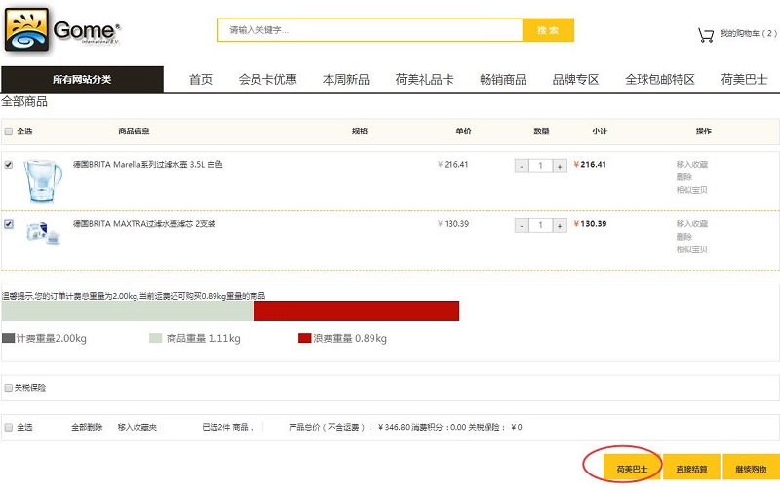The width and height of the screenshot is (780, 492).
Task: Click 删除 for BRITA Marella pitcher
Action: 684,177
